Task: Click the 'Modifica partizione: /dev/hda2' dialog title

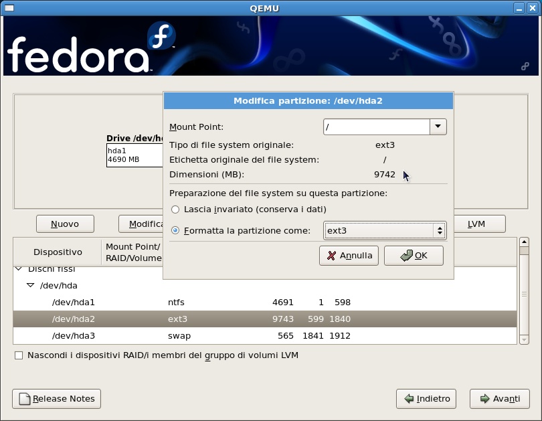Action: pyautogui.click(x=308, y=101)
